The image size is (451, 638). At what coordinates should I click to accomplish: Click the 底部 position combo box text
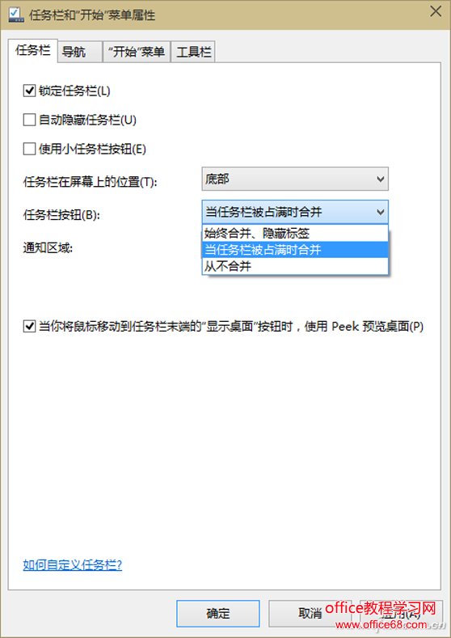coord(217,179)
